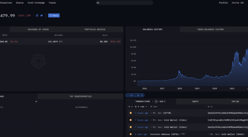Click Bitcoin icon in Mt. Gox (1FF7B) row
This screenshot has height=137, width=248.
click(131, 113)
